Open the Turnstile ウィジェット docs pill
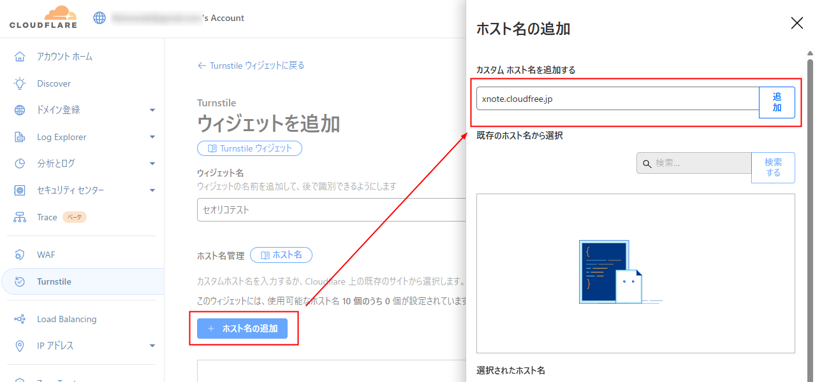This screenshot has height=382, width=815. tap(249, 148)
